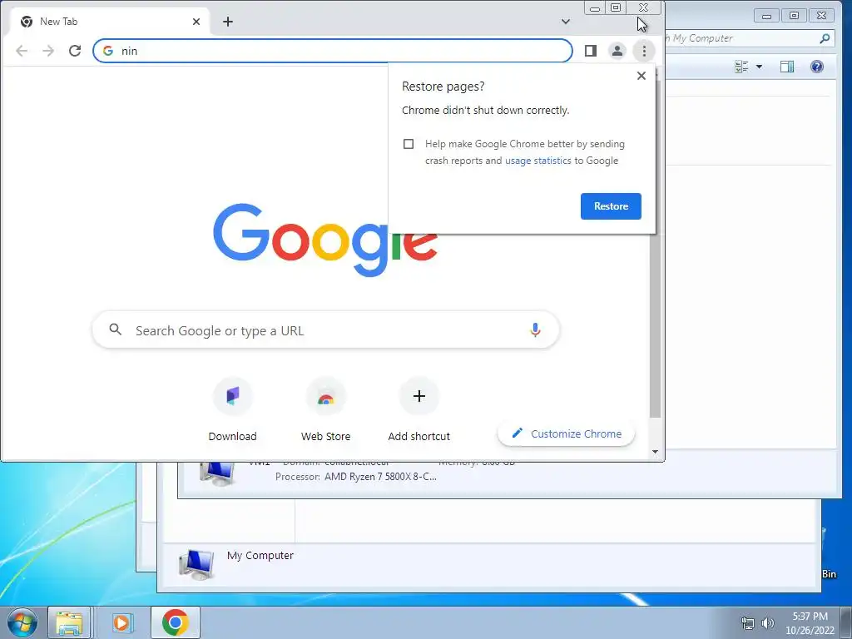Open the Web Store shortcut
Image resolution: width=852 pixels, height=639 pixels.
tap(325, 410)
